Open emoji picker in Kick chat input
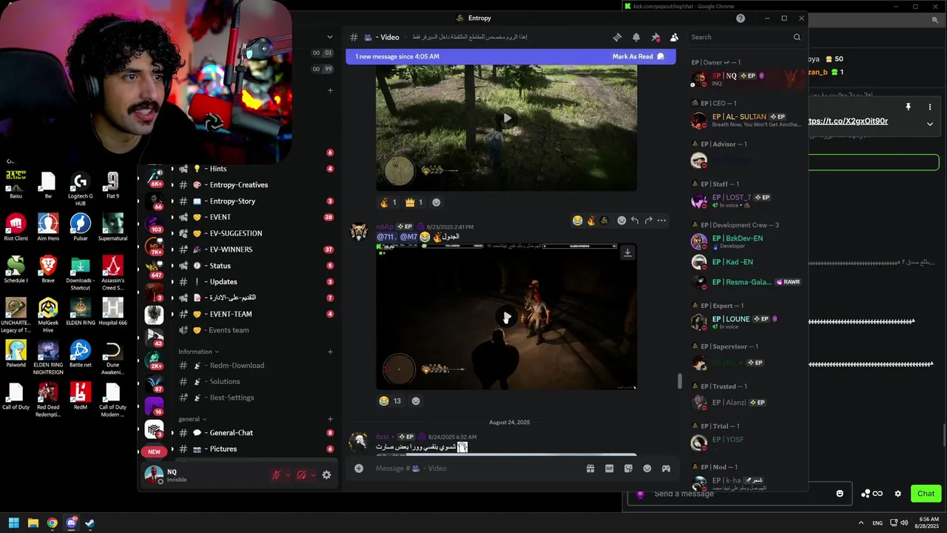The image size is (947, 533). [840, 494]
